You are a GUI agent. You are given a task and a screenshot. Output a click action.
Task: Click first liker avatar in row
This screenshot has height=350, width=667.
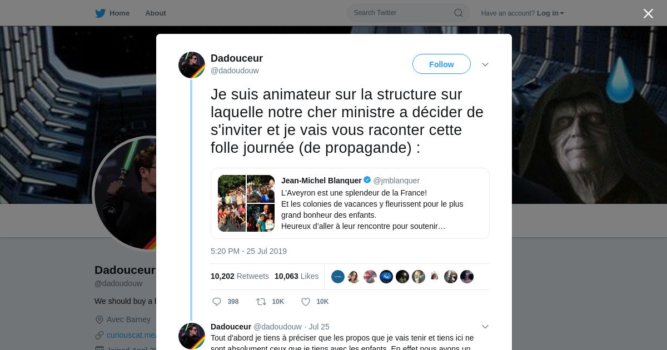pyautogui.click(x=338, y=277)
